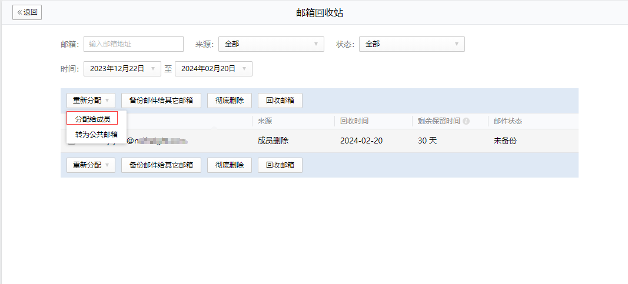Open the bottom 重新分配 dropdown
Viewport: 628px width, 284px height.
[91, 165]
